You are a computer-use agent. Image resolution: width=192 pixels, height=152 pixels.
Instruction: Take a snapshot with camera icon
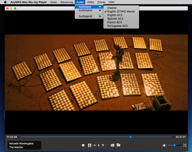click(112, 145)
